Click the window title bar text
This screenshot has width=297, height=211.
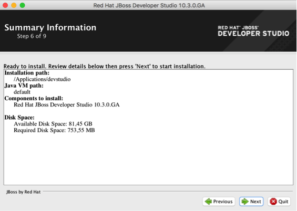(x=149, y=5)
